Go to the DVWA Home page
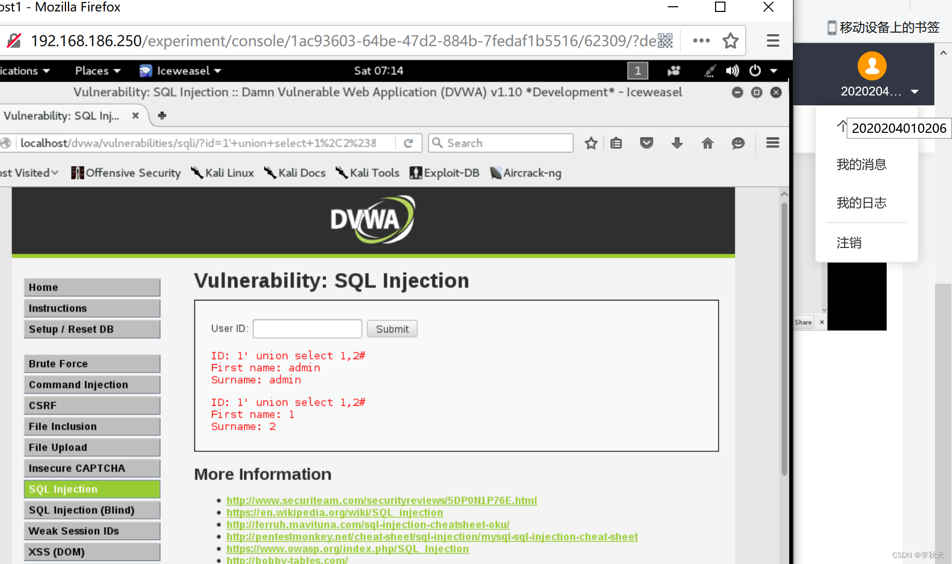The width and height of the screenshot is (952, 564). coord(92,287)
